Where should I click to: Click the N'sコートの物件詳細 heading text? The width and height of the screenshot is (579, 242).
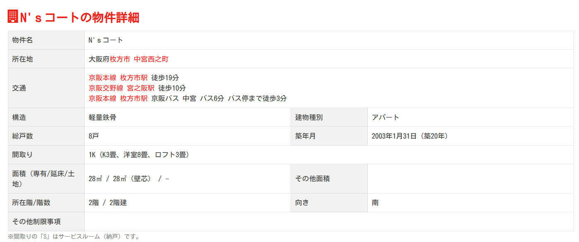[x=80, y=17]
